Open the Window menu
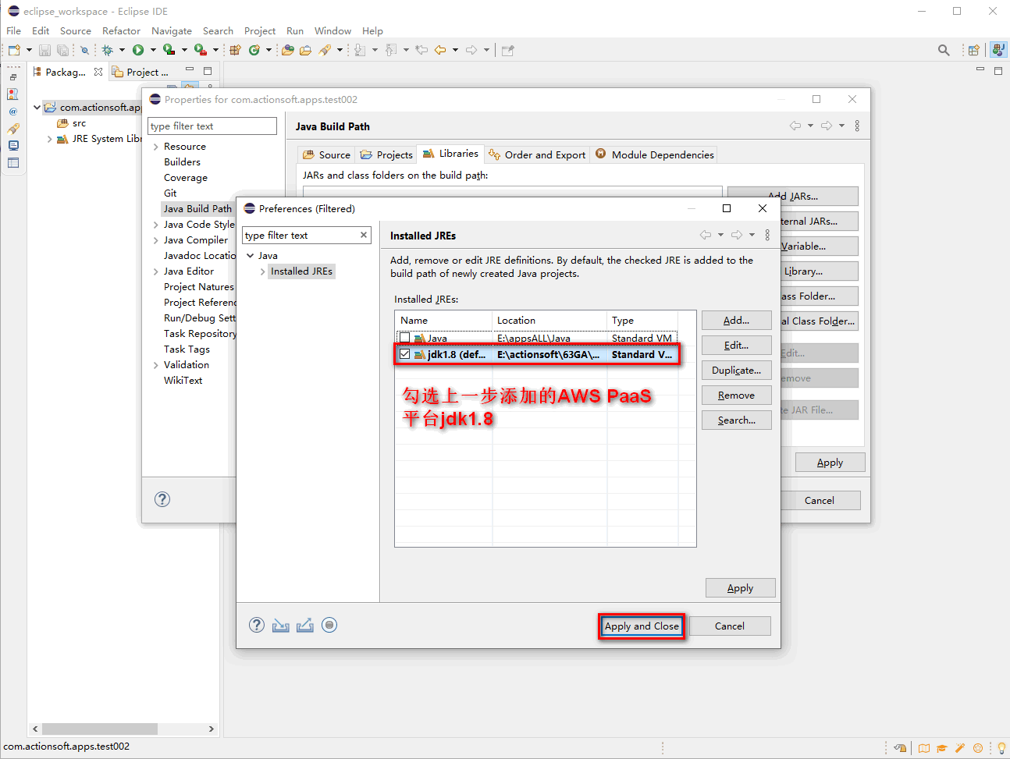 click(333, 31)
